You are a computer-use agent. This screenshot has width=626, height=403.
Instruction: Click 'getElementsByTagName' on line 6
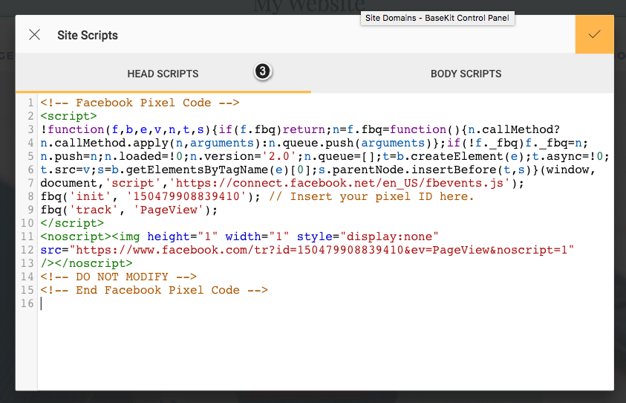pyautogui.click(x=198, y=170)
